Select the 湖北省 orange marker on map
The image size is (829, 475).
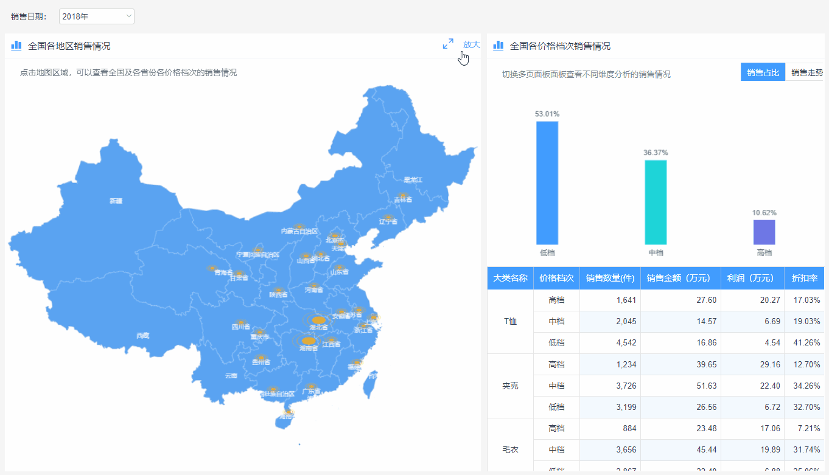[318, 320]
